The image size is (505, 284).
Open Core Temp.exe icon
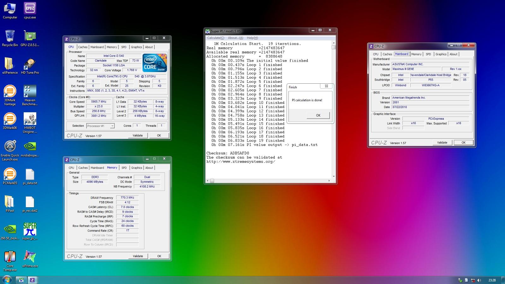click(10, 261)
